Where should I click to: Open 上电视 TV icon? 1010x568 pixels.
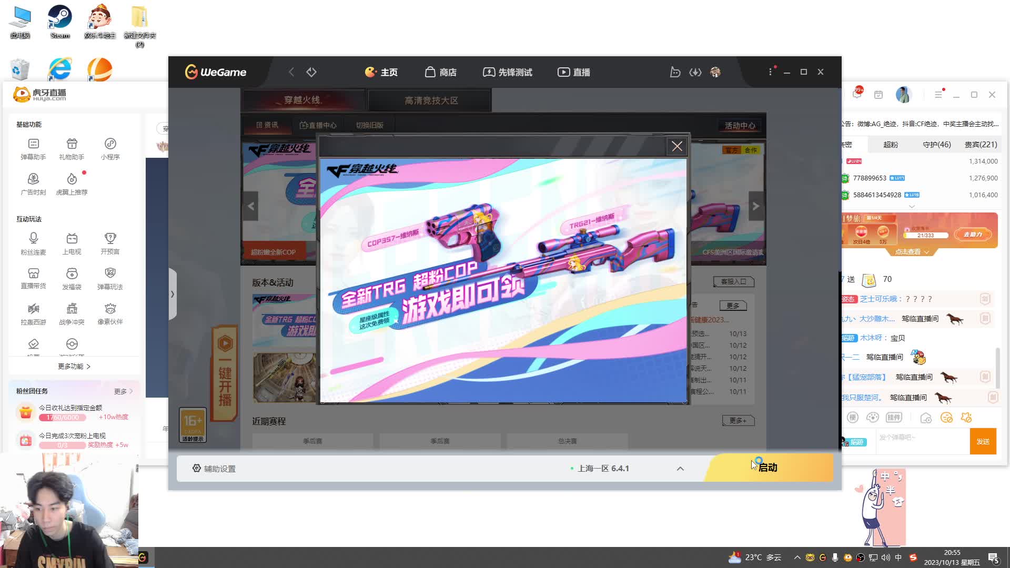[72, 244]
